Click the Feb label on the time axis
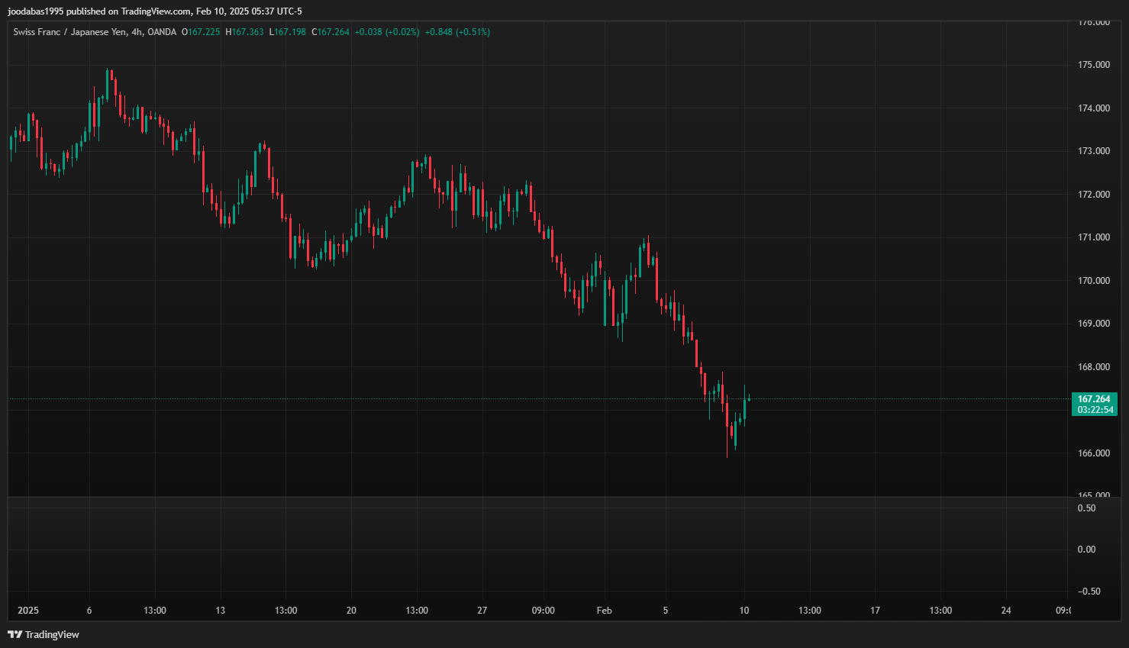The height and width of the screenshot is (648, 1129). [604, 611]
